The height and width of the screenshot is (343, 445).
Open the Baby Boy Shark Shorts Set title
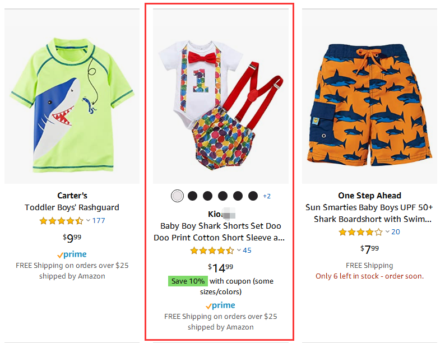point(220,231)
